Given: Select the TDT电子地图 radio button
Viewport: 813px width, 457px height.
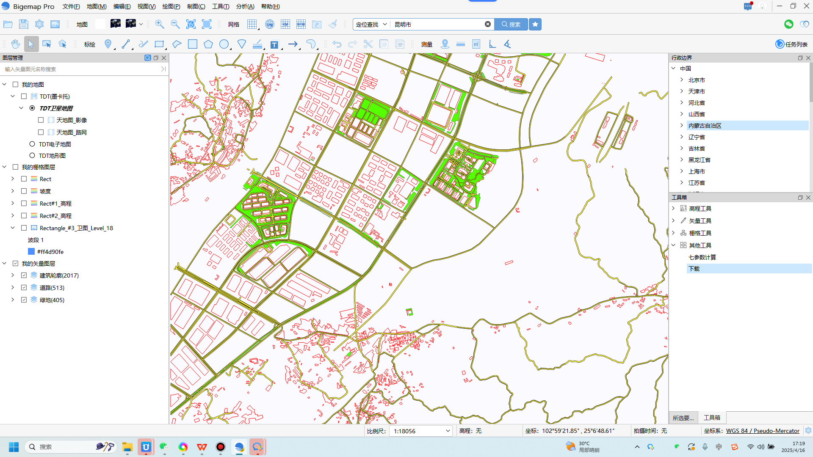Looking at the screenshot, I should (x=32, y=144).
